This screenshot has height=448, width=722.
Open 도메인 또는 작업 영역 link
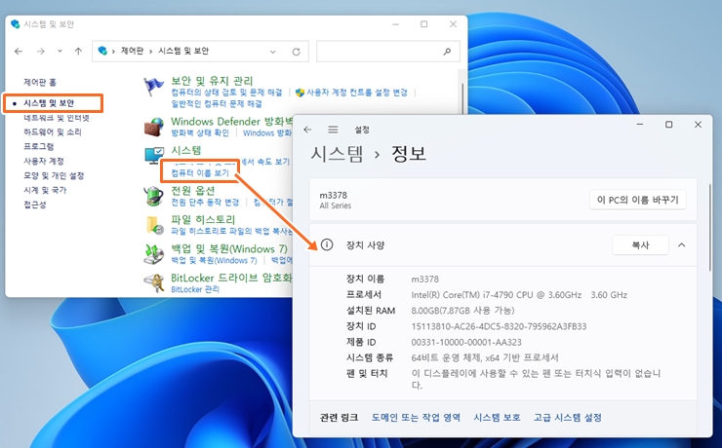point(416,417)
